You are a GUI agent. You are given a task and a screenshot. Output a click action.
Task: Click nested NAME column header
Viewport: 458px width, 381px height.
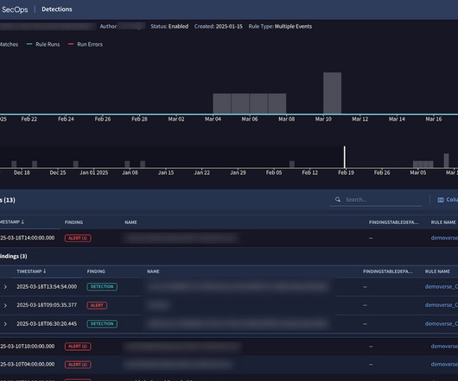(x=153, y=272)
